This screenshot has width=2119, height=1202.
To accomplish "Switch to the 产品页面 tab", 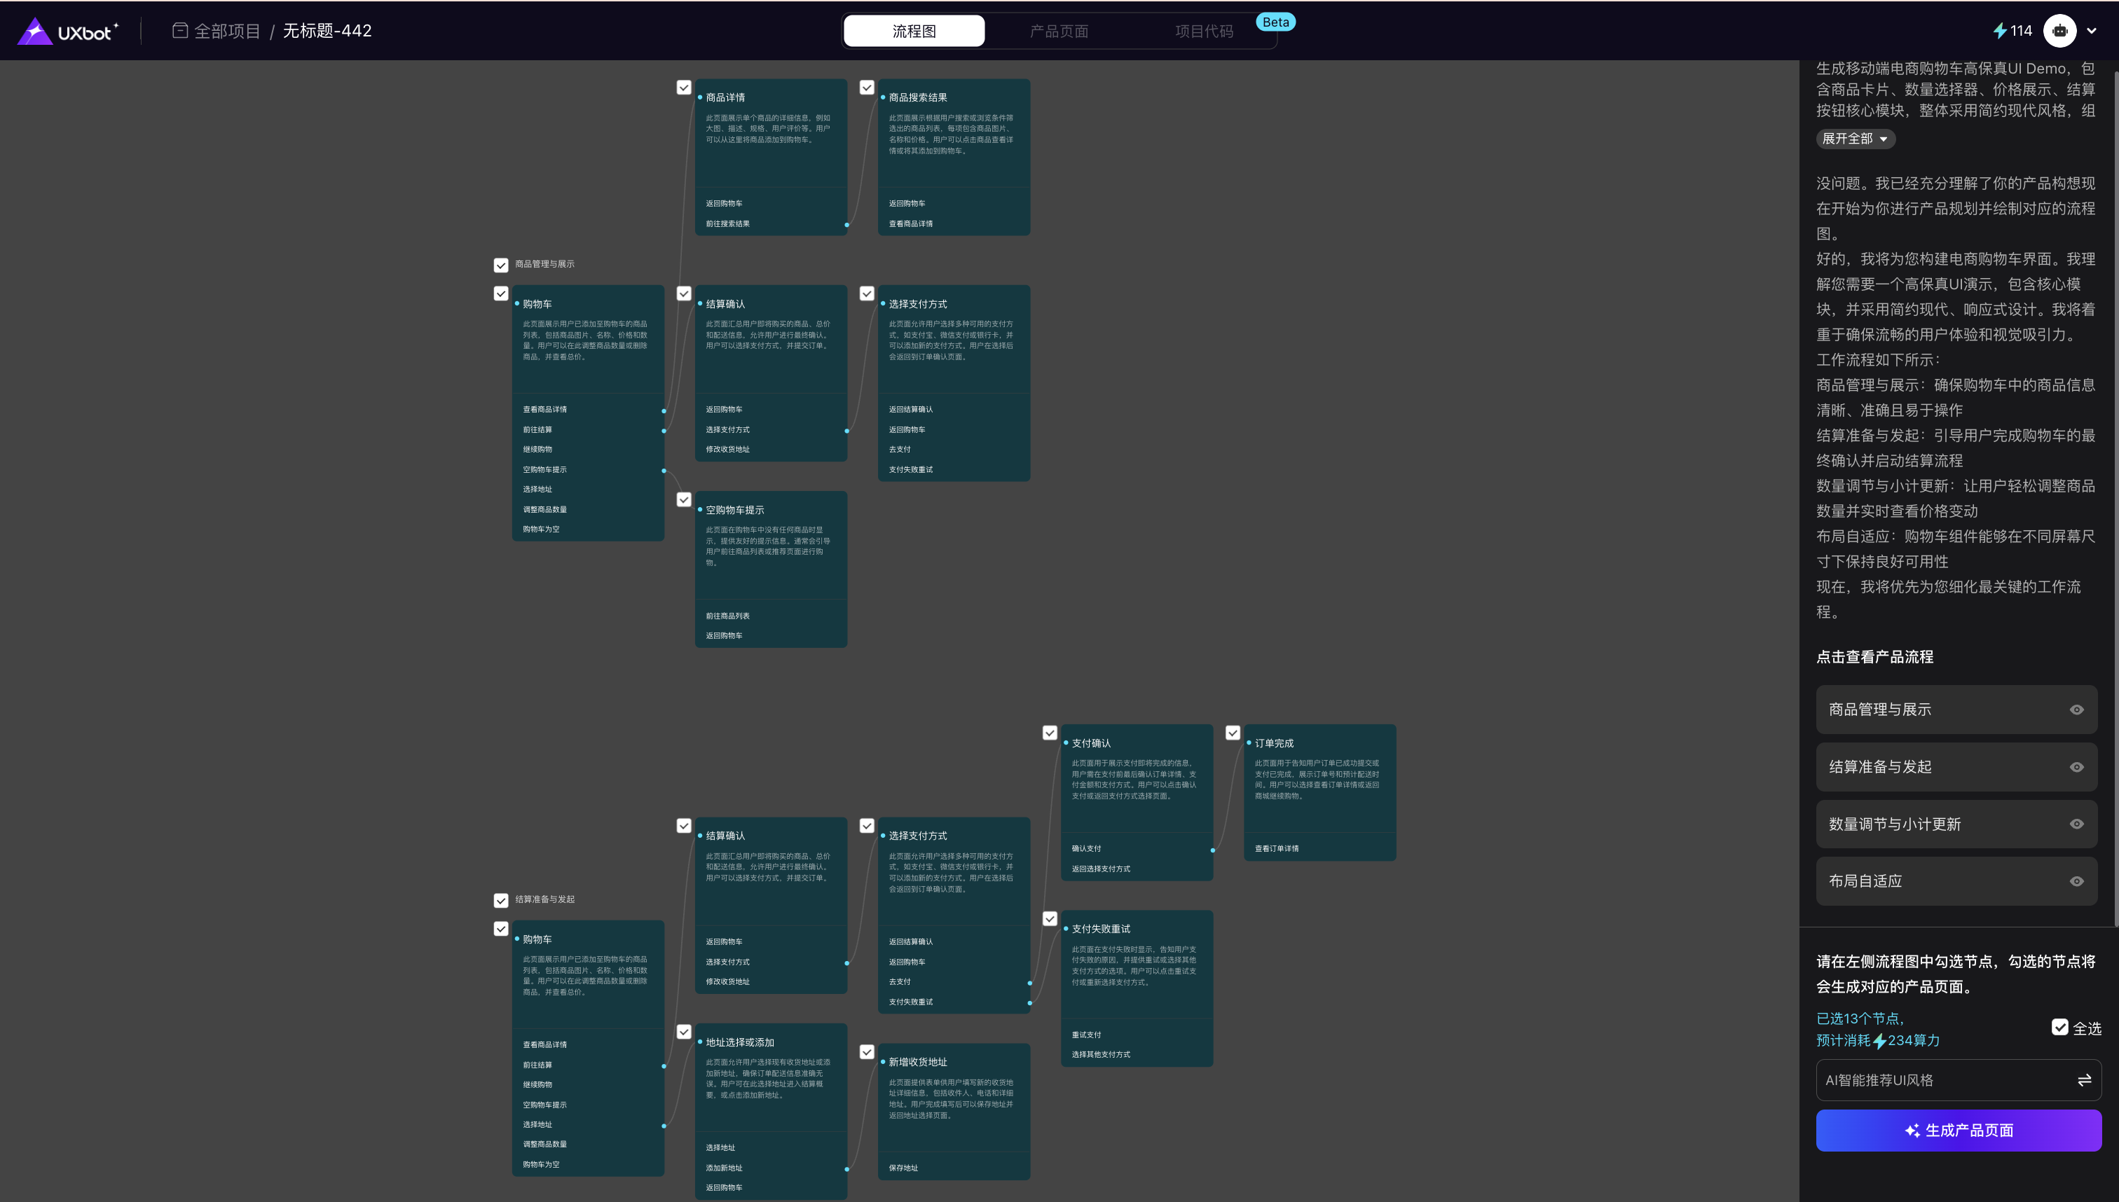I will (x=1059, y=32).
